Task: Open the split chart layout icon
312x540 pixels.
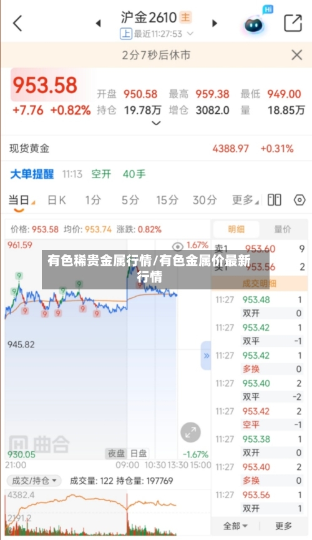Action: (x=274, y=200)
